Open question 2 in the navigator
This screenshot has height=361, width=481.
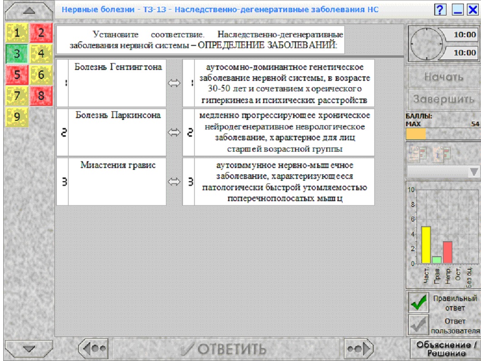(x=41, y=33)
